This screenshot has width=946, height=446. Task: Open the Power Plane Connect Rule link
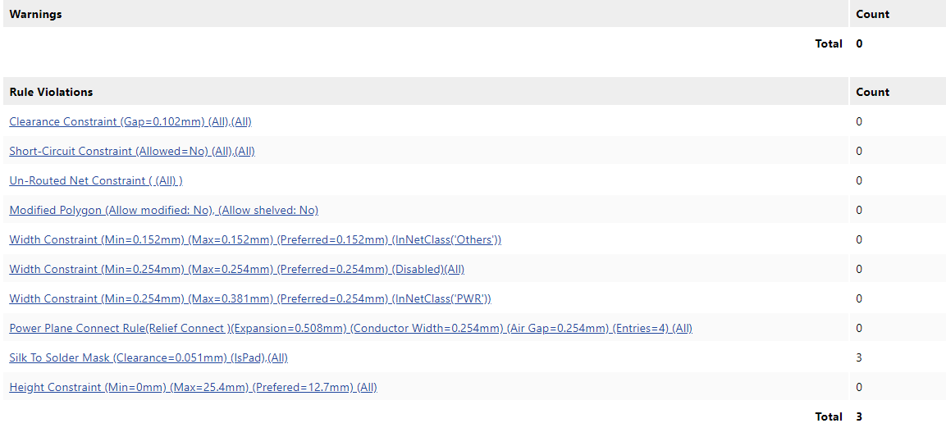click(x=350, y=328)
